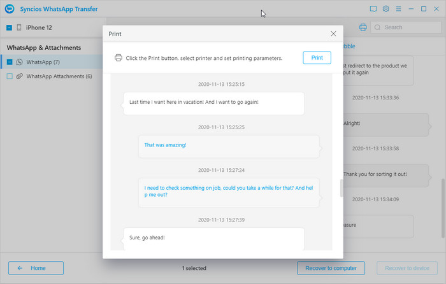This screenshot has height=284, width=446.
Task: Open the feedback chat icon in title bar
Action: pyautogui.click(x=373, y=9)
